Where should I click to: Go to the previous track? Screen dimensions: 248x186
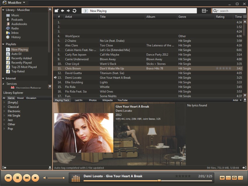pyautogui.click(x=8, y=177)
